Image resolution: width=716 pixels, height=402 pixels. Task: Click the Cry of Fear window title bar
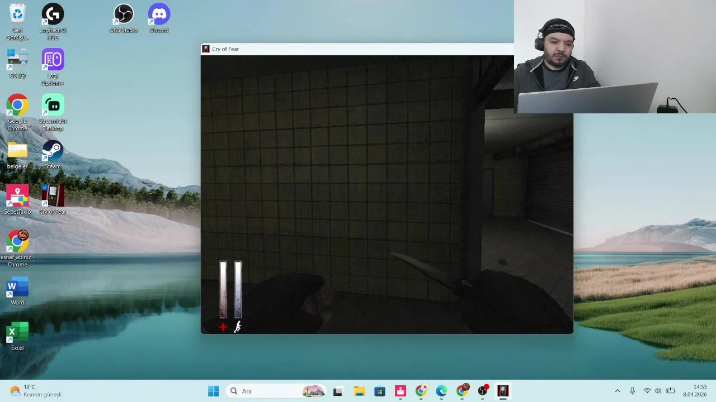(357, 49)
